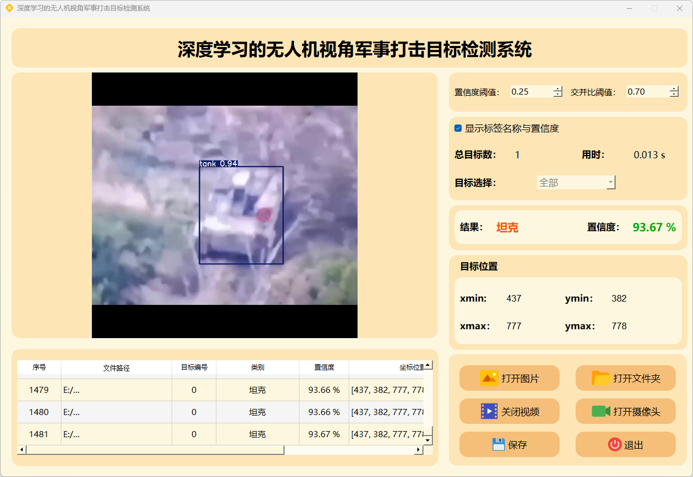Click the 类别 column header
Image resolution: width=693 pixels, height=477 pixels.
tap(257, 367)
